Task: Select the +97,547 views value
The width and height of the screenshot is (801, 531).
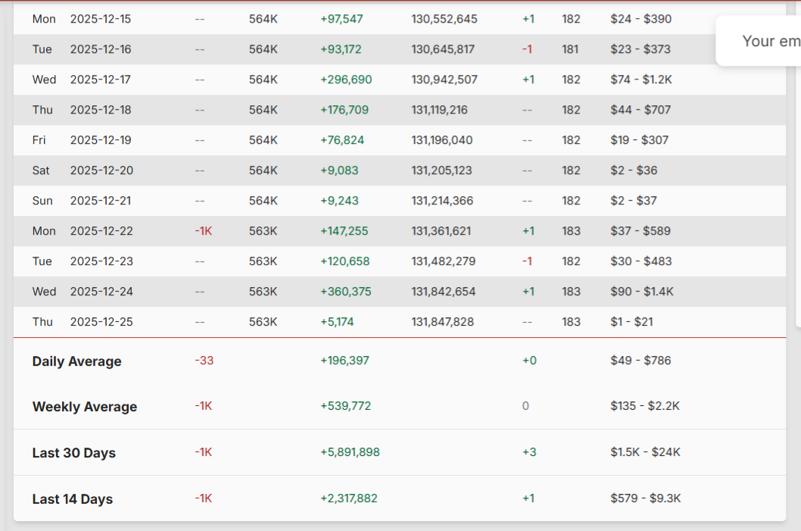Action: click(341, 19)
